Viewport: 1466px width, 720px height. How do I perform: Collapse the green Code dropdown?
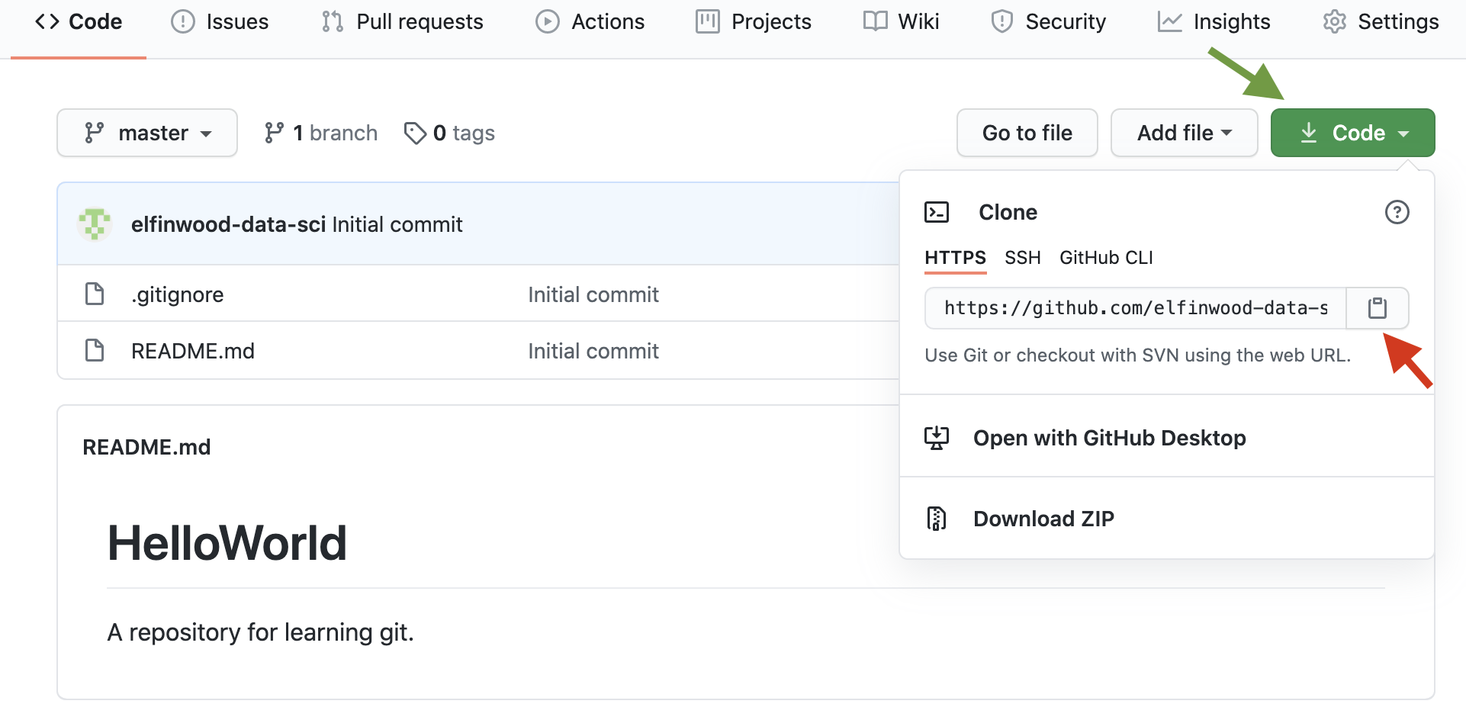pyautogui.click(x=1352, y=133)
